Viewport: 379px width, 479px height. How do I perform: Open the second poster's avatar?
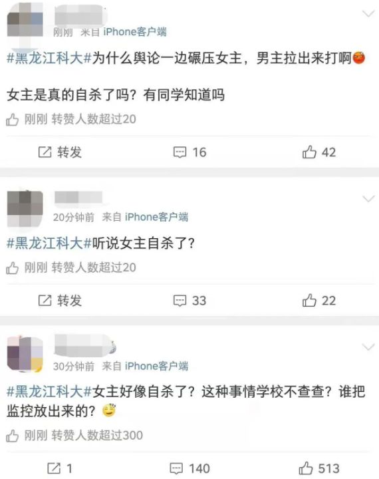(x=25, y=209)
